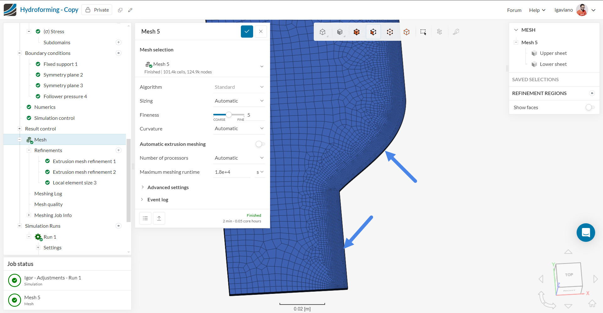Open the Forum link in the header

514,10
